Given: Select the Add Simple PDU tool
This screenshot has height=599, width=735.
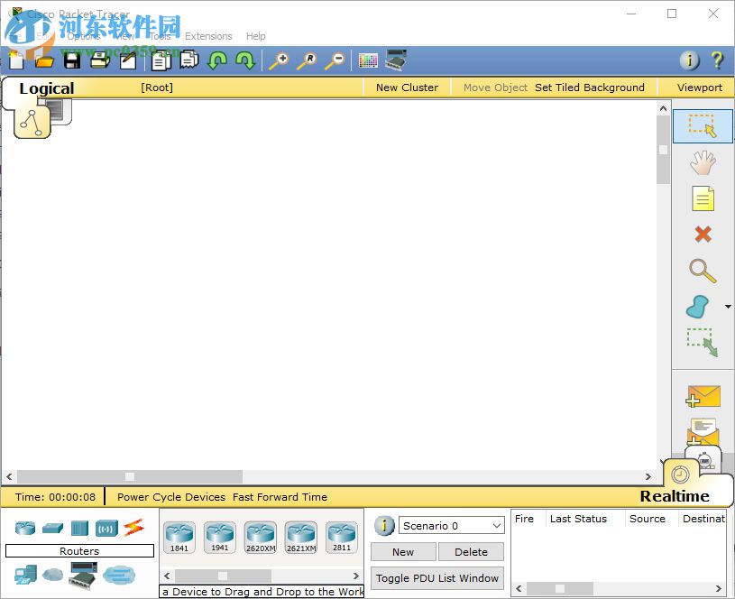Looking at the screenshot, I should click(x=703, y=396).
